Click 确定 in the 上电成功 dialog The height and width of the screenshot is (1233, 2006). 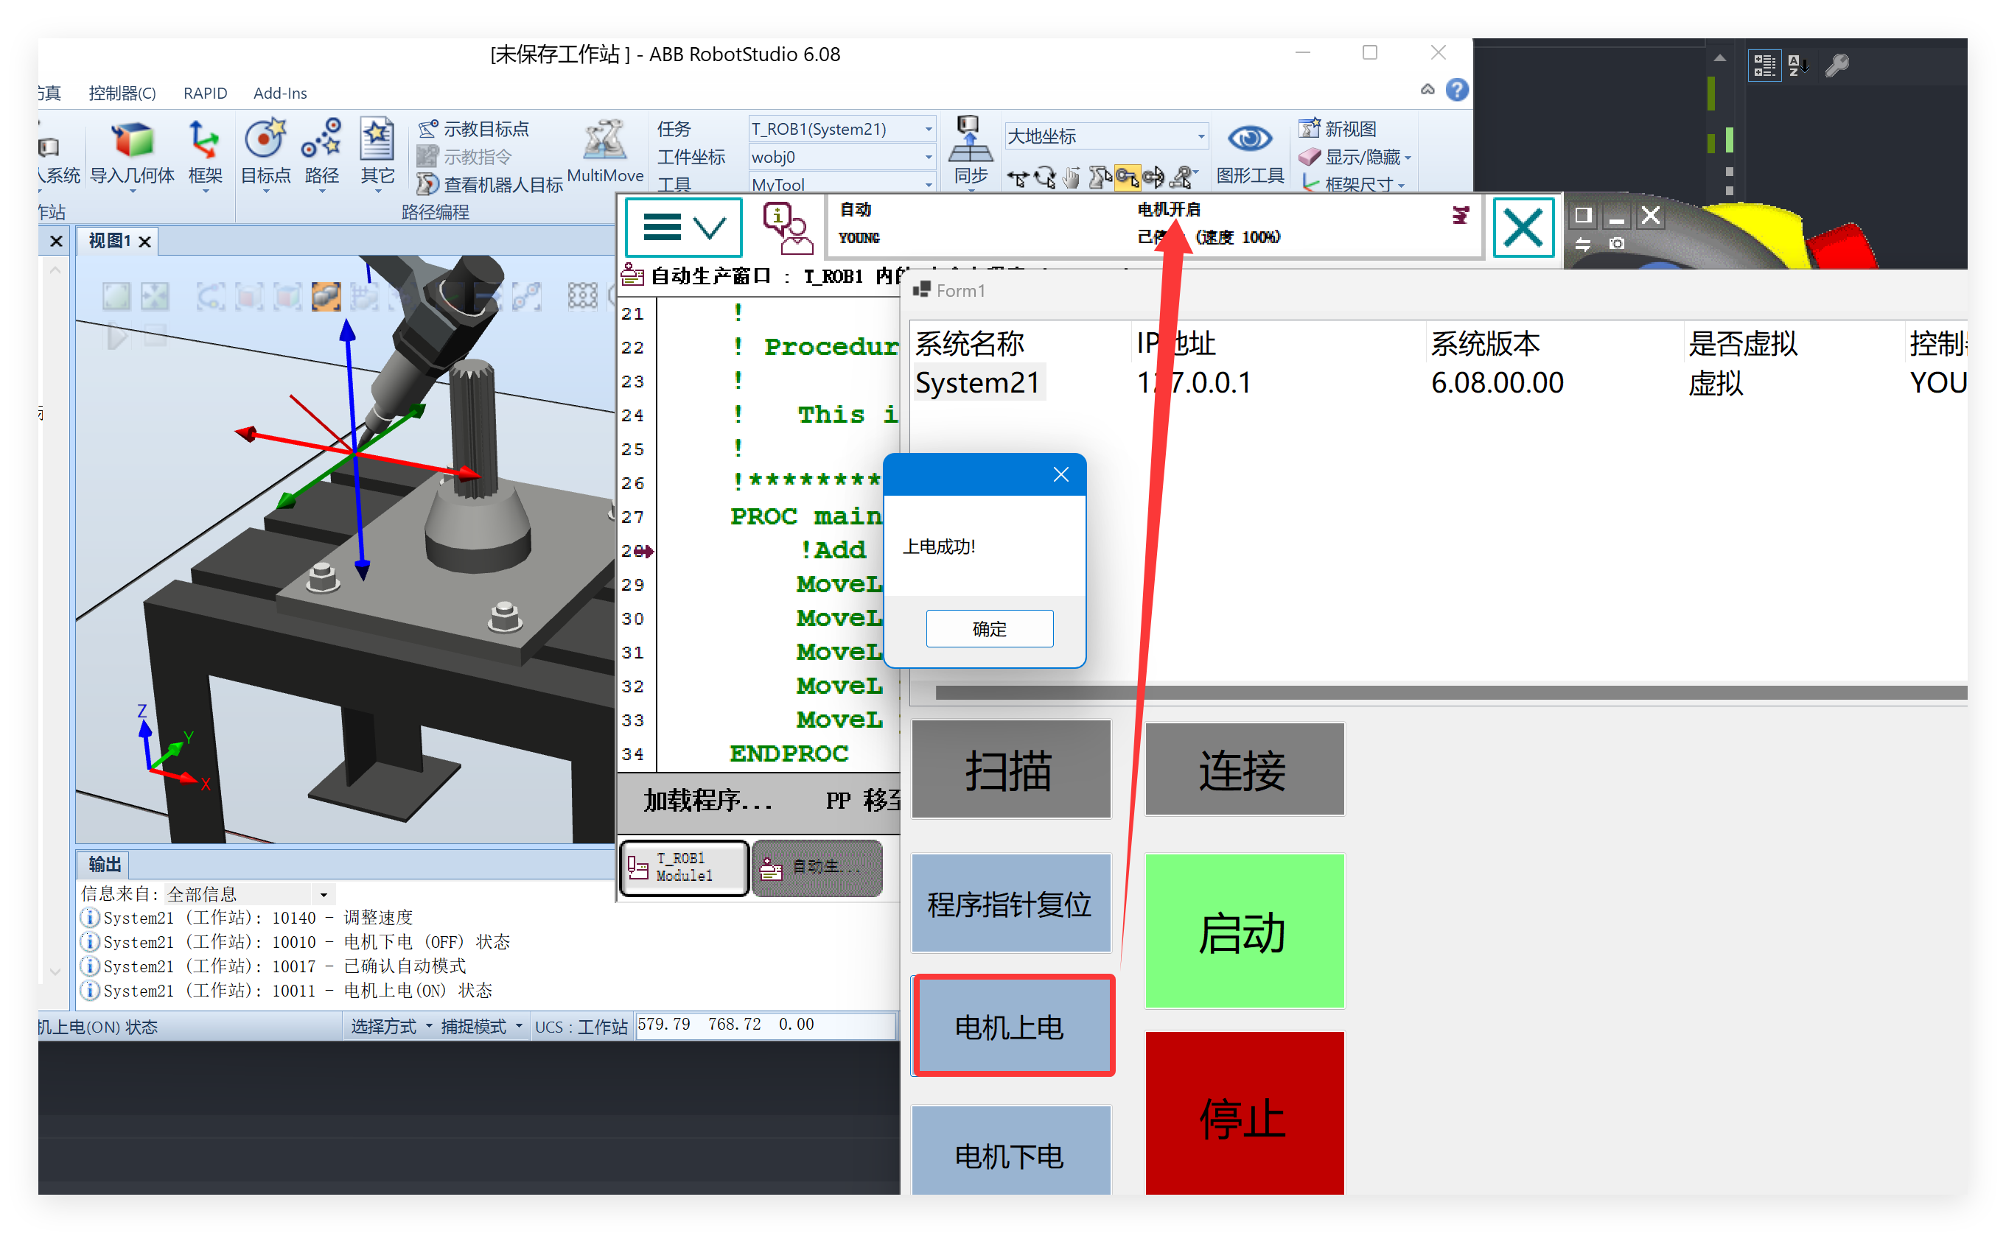[x=989, y=629]
